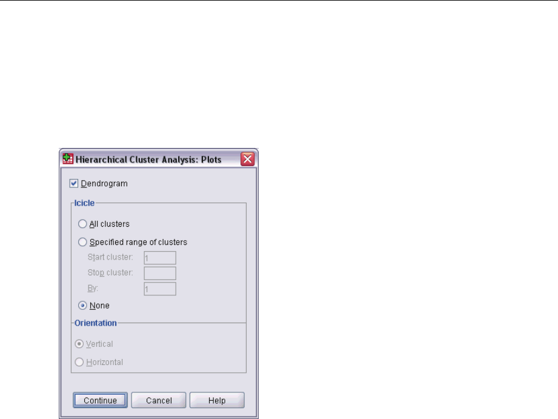The image size is (558, 419).
Task: Click the Continue button
Action: tap(101, 400)
